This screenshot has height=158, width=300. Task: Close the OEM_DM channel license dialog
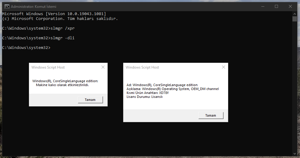pyautogui.click(x=224, y=67)
